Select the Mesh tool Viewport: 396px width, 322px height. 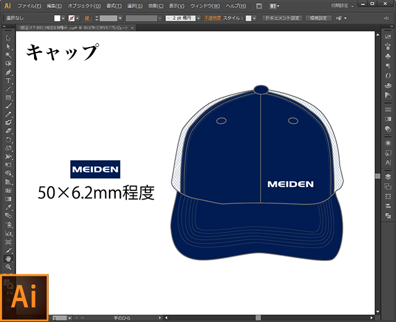8,190
